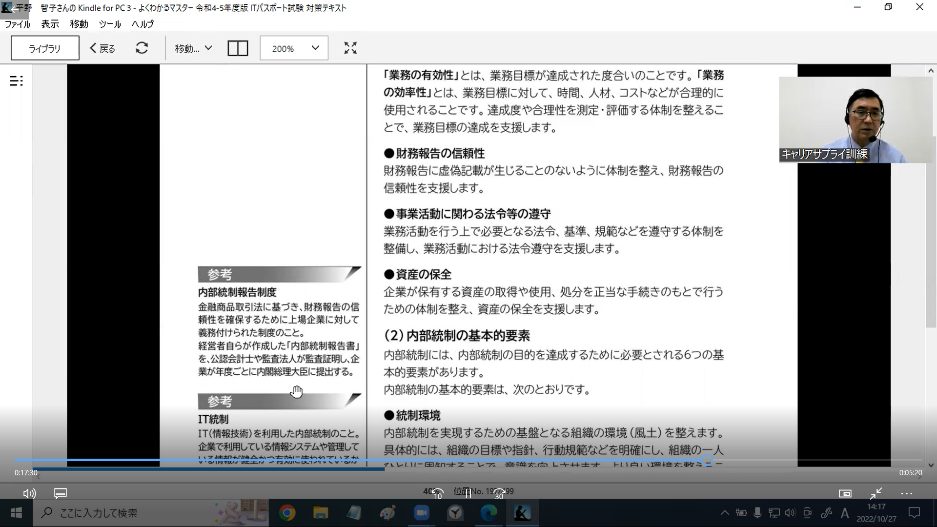Screen dimensions: 937x527
Task: Click the sidebar note title 内部統制報告制度
Action: (x=237, y=292)
